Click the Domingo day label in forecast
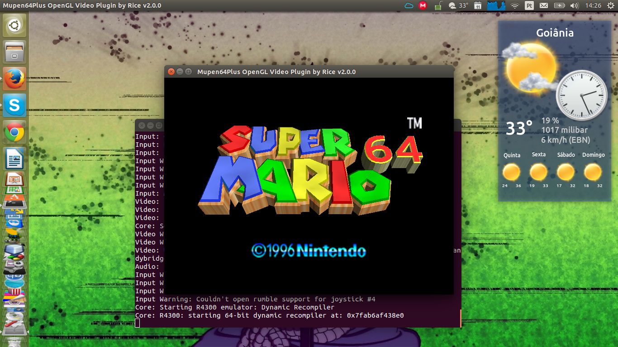 pos(594,155)
